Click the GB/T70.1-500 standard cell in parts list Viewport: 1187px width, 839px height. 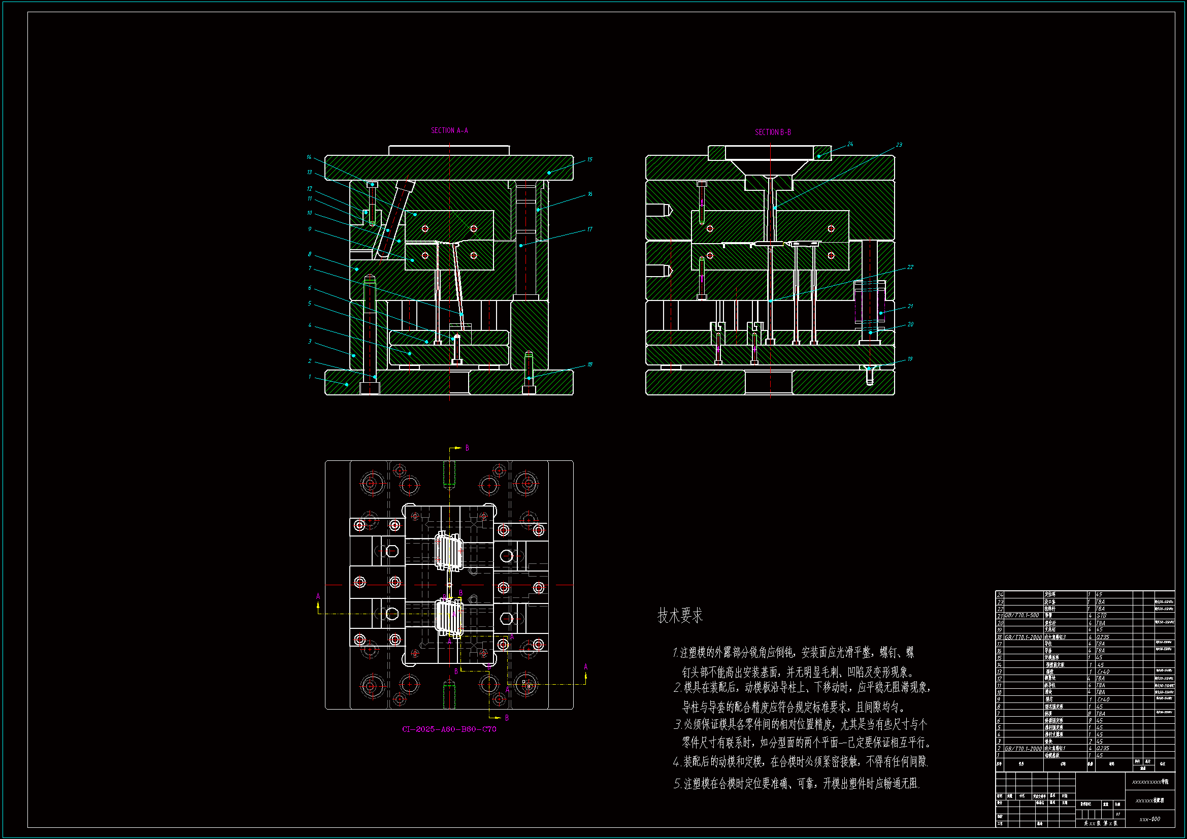coord(1021,616)
